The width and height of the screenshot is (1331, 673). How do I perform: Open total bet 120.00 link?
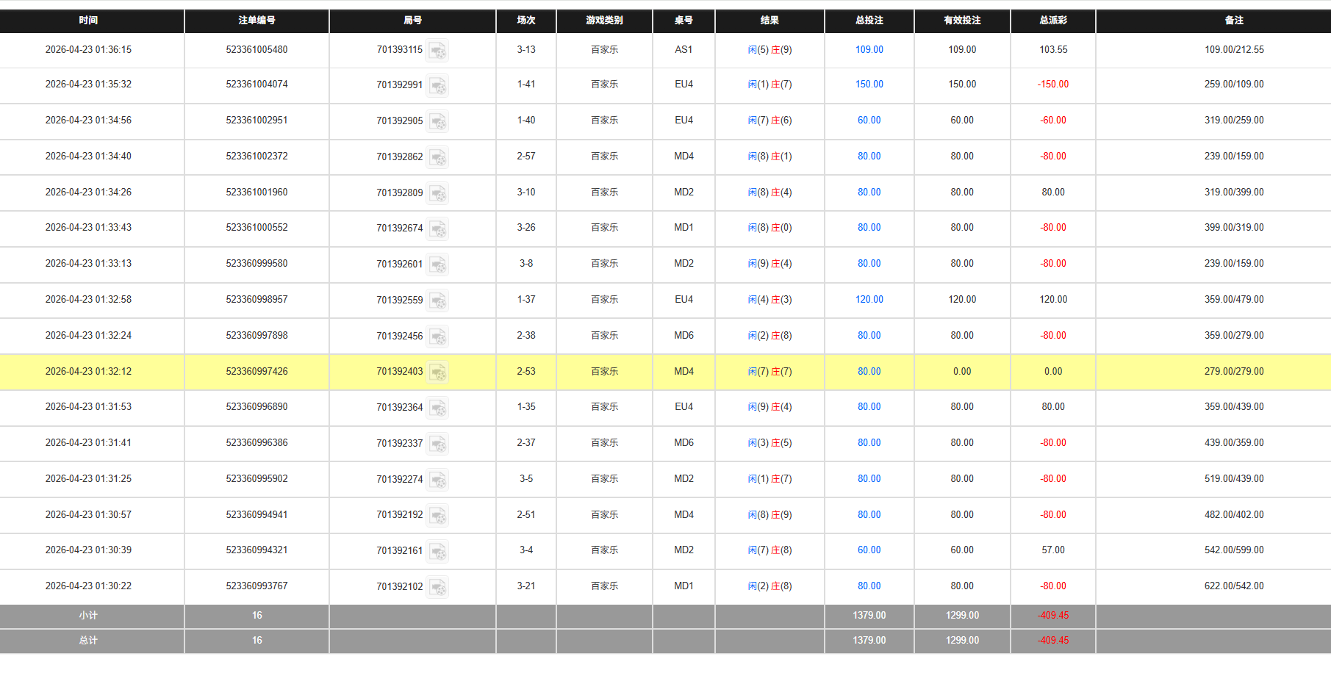coord(869,300)
